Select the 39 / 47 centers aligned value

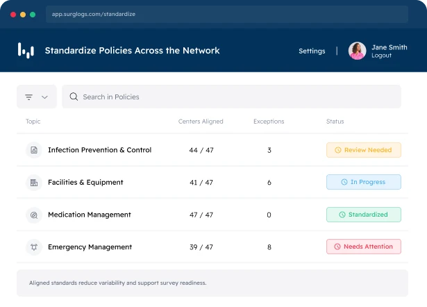click(201, 247)
